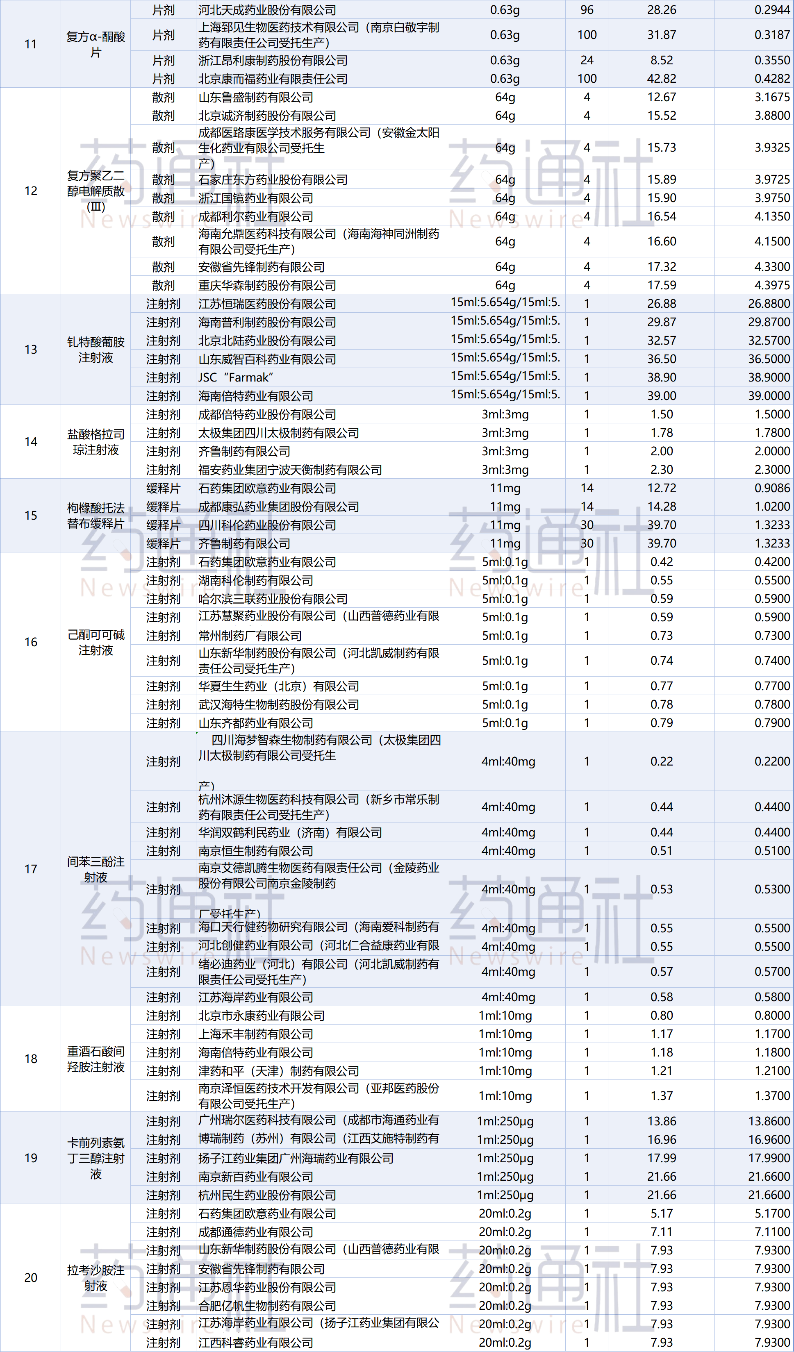Image resolution: width=794 pixels, height=1352 pixels.
Task: Select price cell showing 13.8600
Action: tap(768, 1121)
